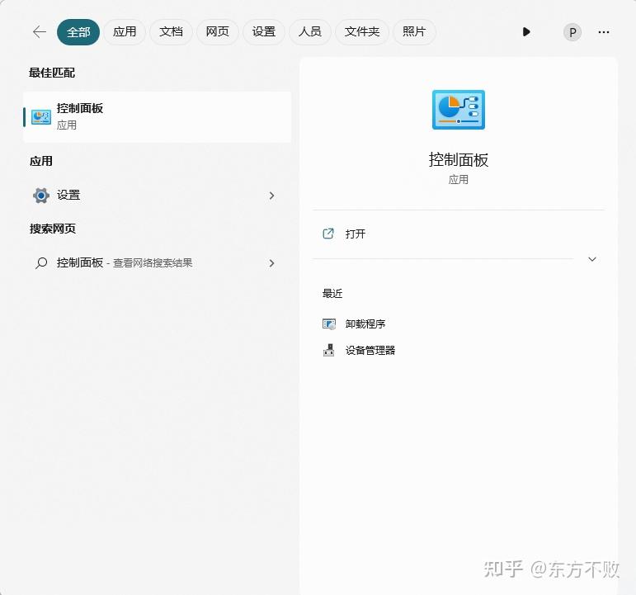Switch to the 应用 filter tab
636x595 pixels.
[125, 31]
